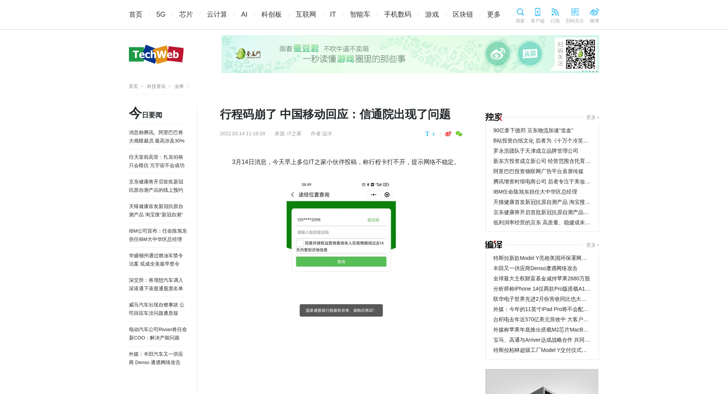The image size is (728, 394).
Task: Click the 蚕豆君 banner advertisement
Action: [x=410, y=54]
